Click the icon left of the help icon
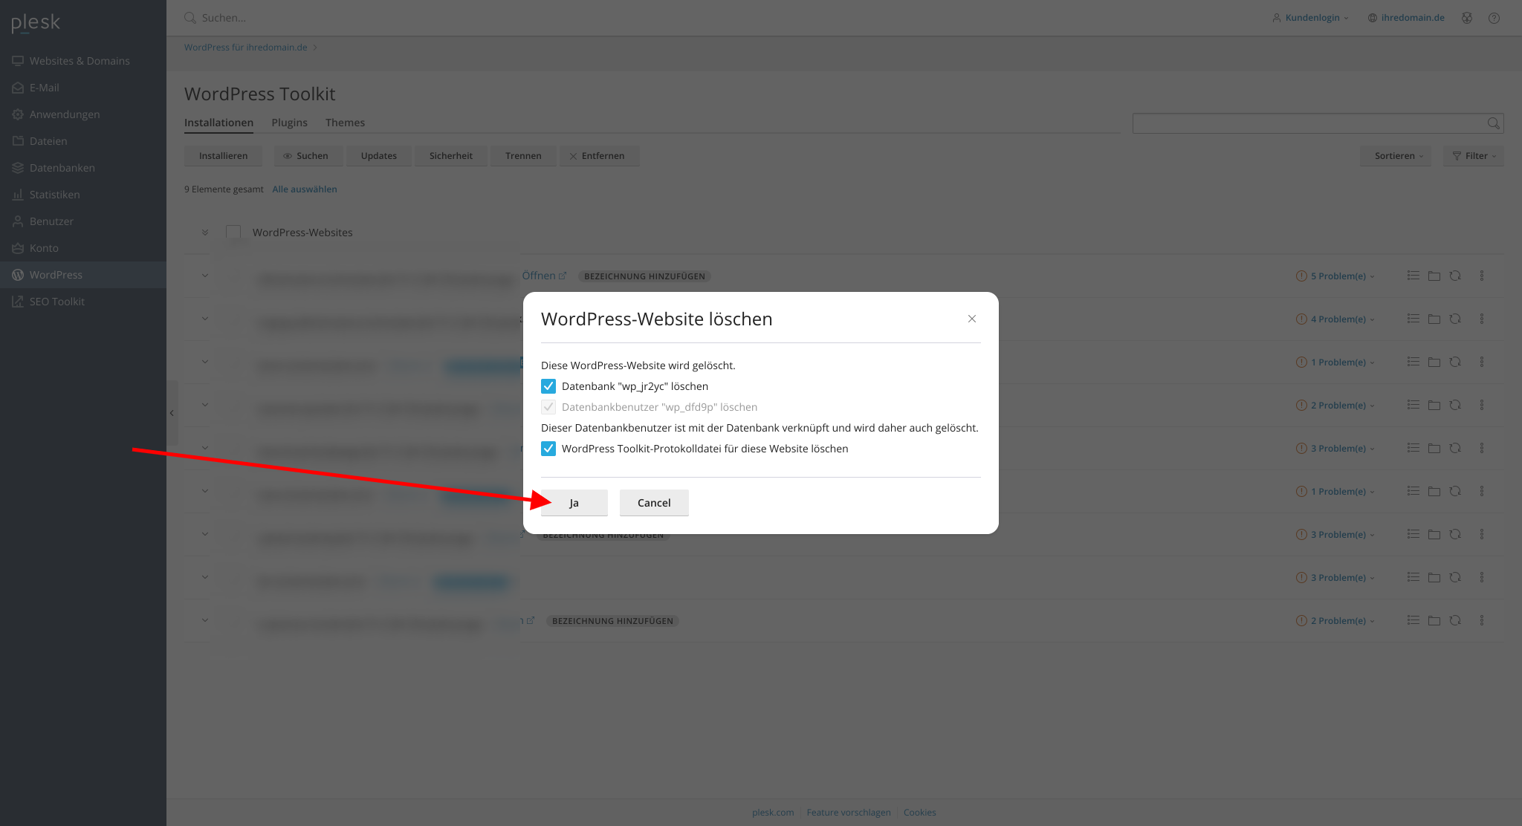1522x826 pixels. click(x=1467, y=18)
